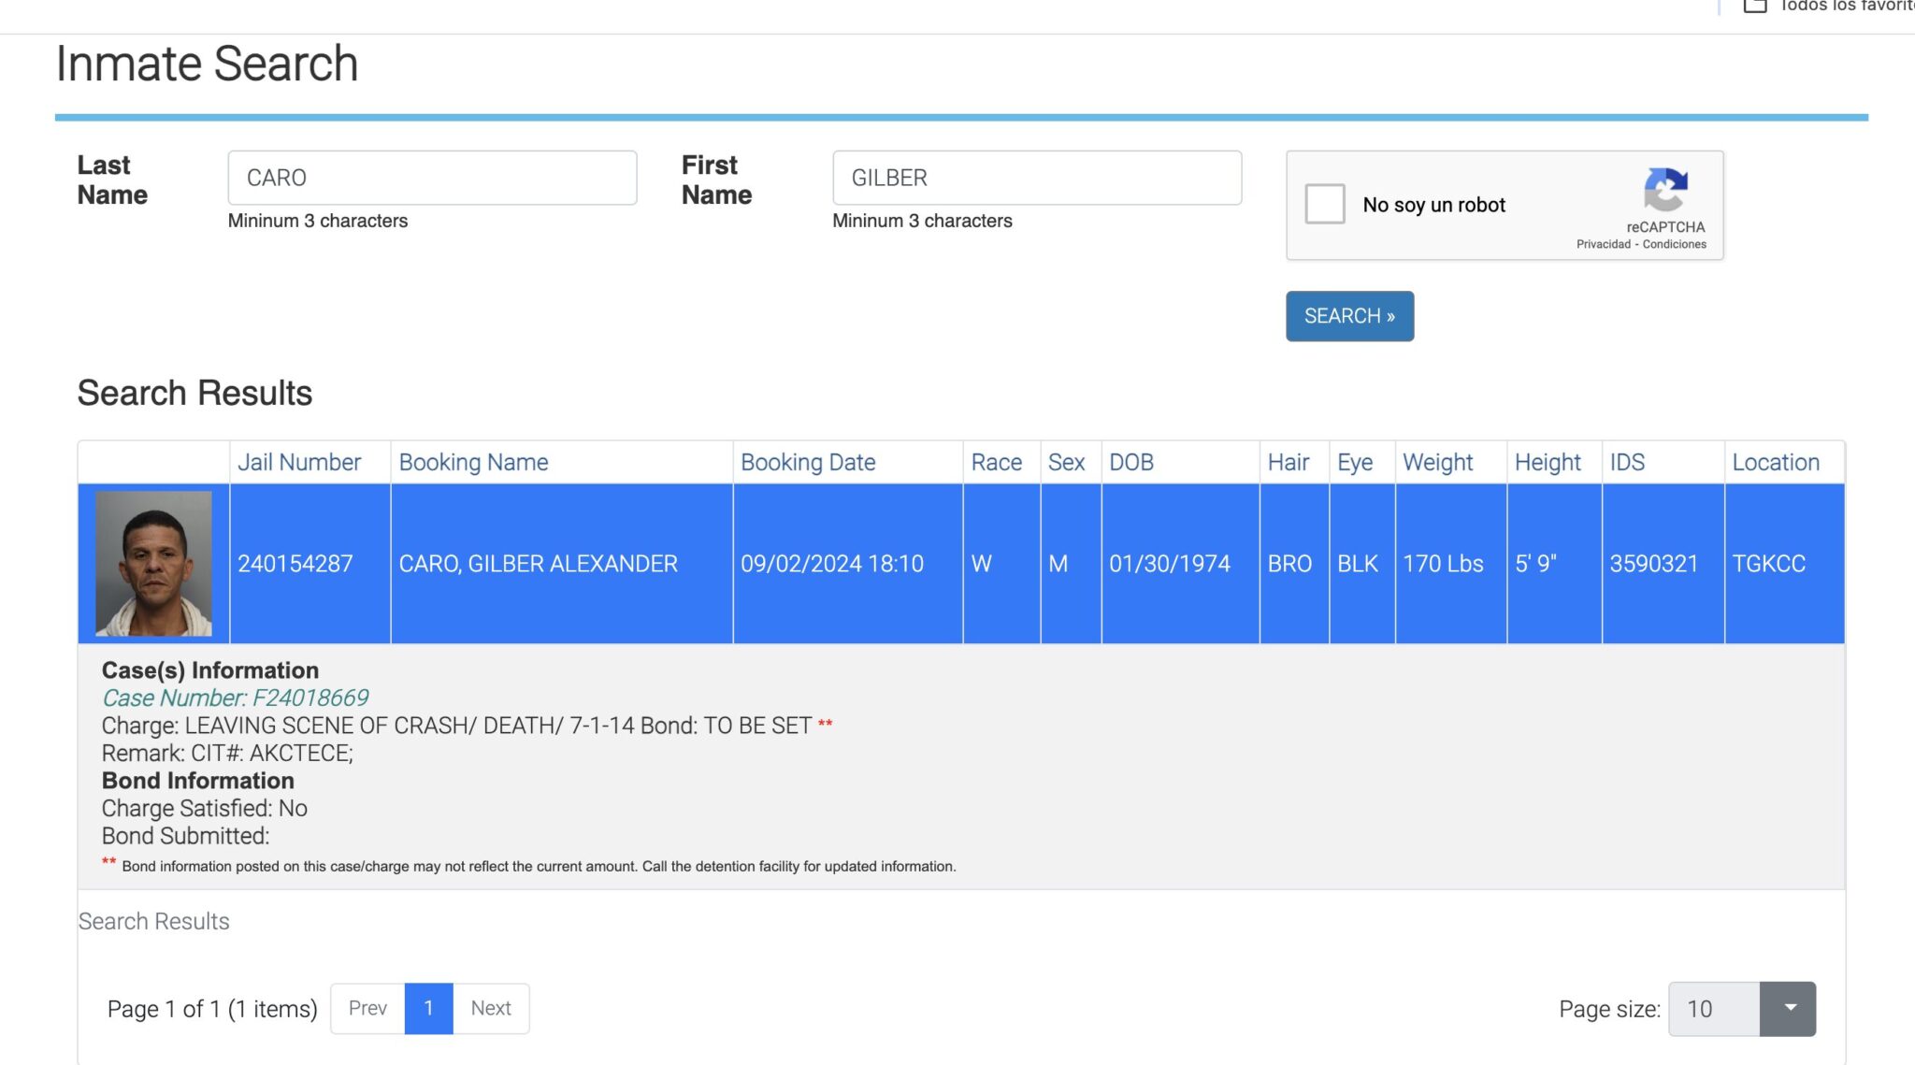Go to the Prev results page
The width and height of the screenshot is (1915, 1065).
click(x=367, y=1008)
